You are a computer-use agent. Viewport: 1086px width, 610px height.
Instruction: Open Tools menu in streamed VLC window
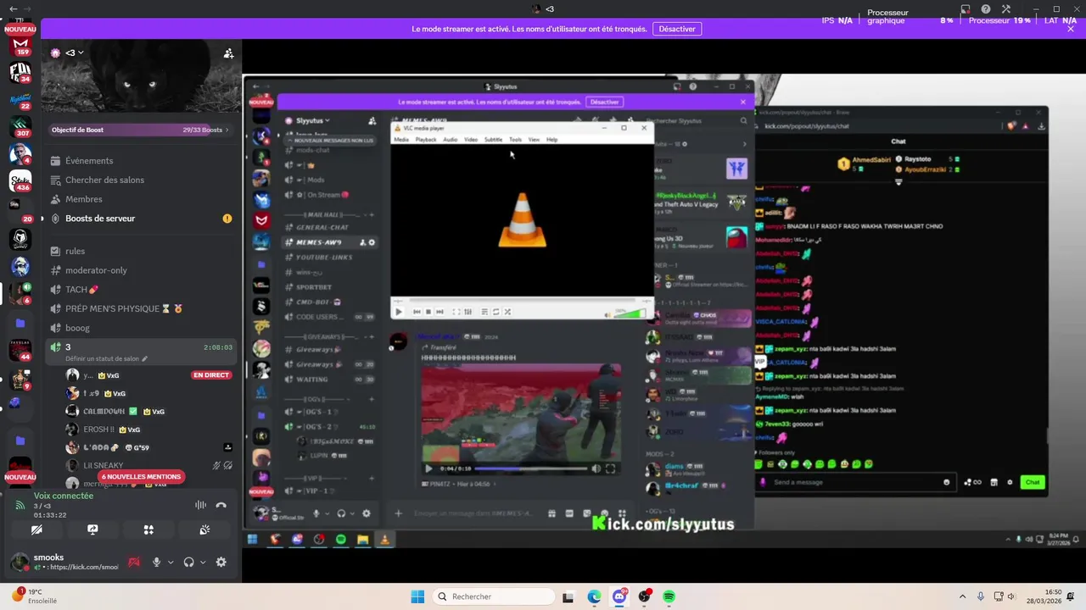click(x=515, y=139)
